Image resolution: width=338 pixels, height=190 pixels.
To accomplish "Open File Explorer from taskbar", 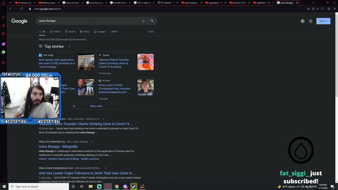I will point(91,187).
